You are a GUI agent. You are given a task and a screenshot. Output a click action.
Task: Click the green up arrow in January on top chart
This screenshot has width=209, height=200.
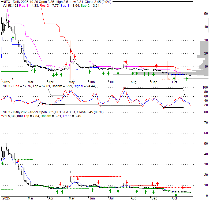click(x=13, y=38)
